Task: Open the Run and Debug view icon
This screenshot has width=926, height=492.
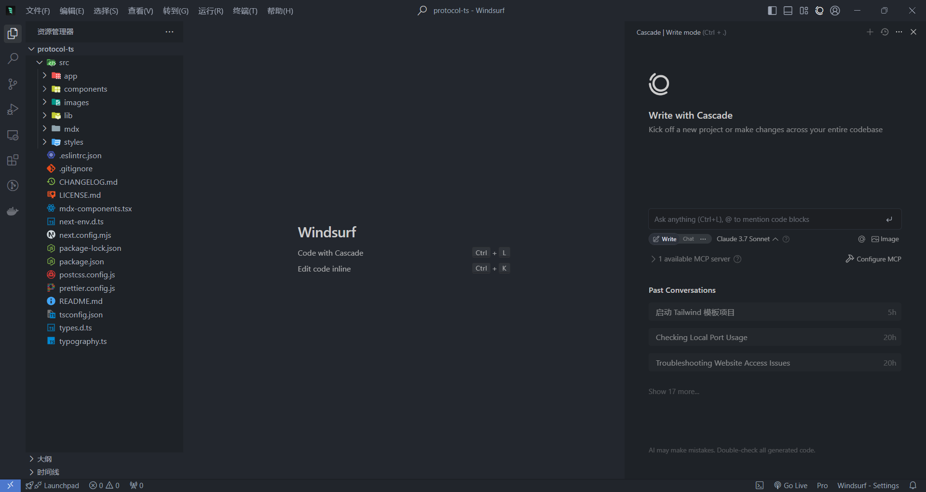Action: (x=13, y=109)
